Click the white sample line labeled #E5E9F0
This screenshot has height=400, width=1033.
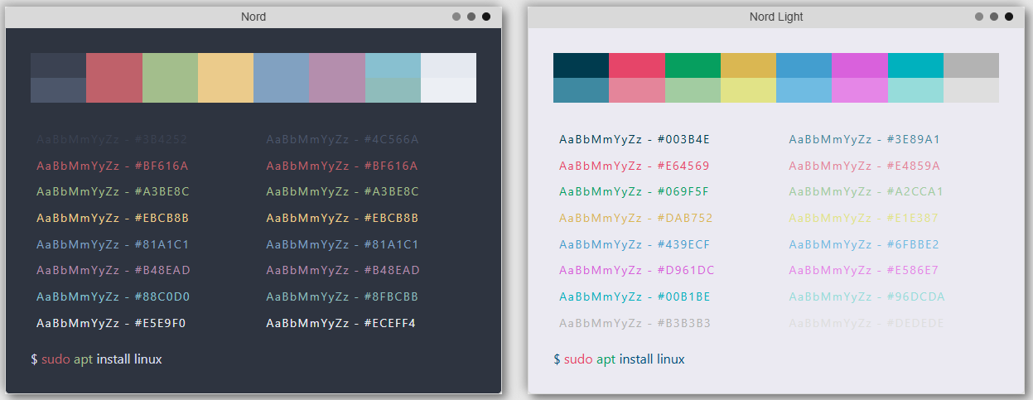click(111, 323)
